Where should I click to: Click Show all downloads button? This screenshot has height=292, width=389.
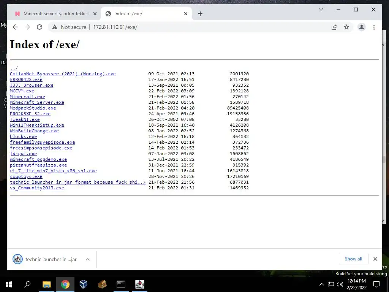354,259
